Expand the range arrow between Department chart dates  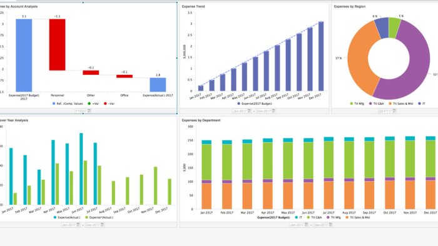click(310, 225)
